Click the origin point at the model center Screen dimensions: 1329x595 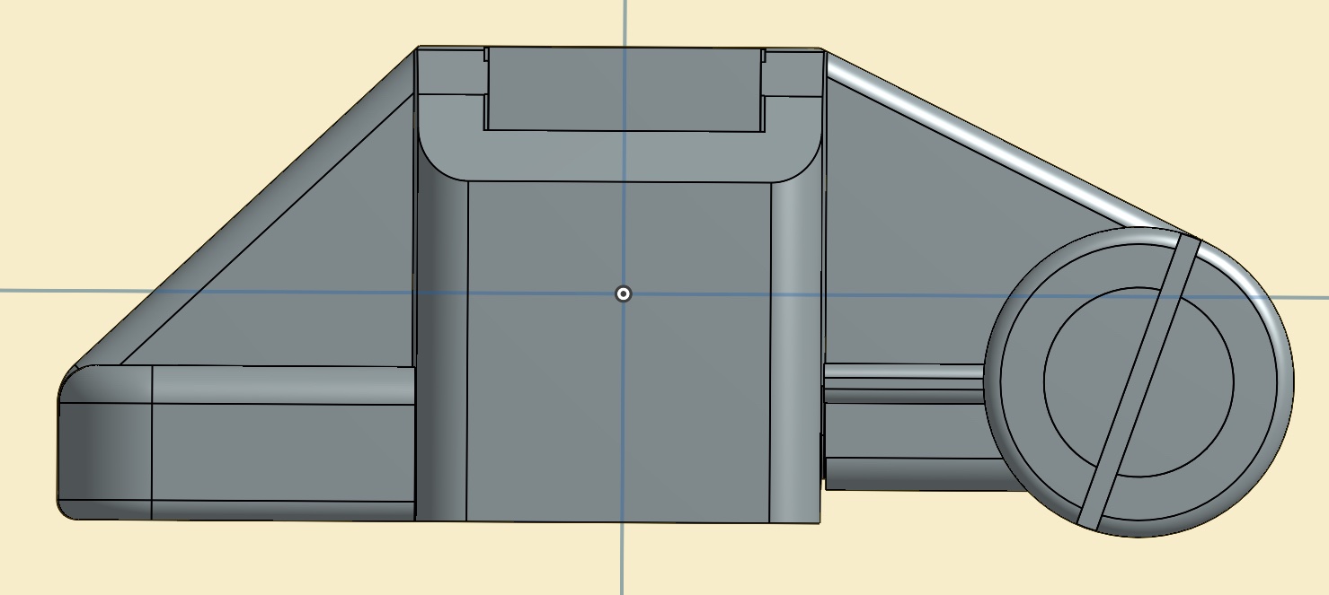[623, 293]
